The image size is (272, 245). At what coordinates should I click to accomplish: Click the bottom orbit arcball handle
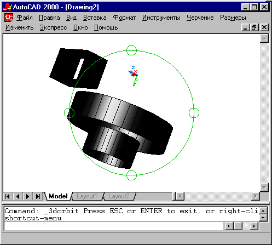[131, 175]
